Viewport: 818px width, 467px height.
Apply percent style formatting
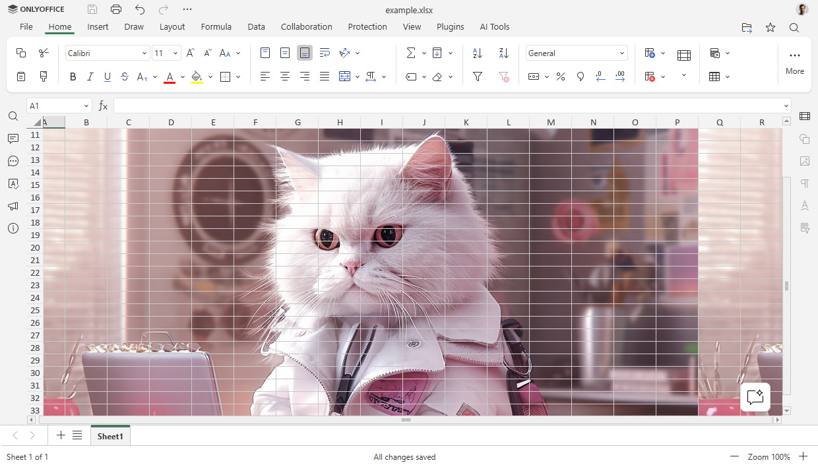tap(561, 77)
